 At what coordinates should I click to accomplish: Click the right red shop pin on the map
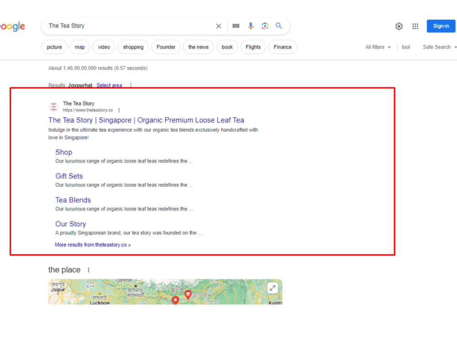coord(188,294)
